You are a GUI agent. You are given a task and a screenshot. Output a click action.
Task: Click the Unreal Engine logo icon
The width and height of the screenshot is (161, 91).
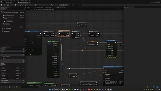pos(2,2)
